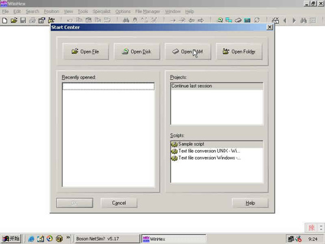Screen dimensions: 325x244
Task: Click the Open Folder icon in the toolbar
Action: point(51,20)
